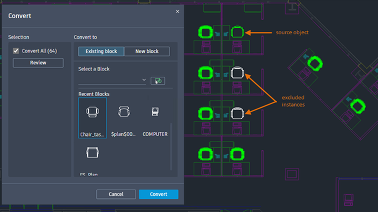Select the Chair_tas... recent block thumbnail

pyautogui.click(x=92, y=118)
